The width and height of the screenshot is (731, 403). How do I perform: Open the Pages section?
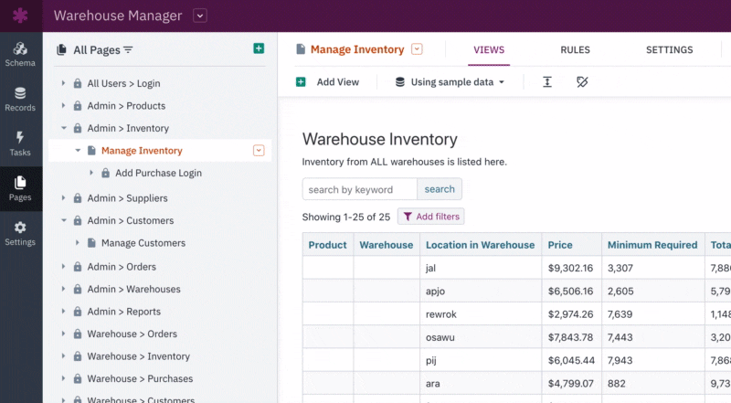[20, 189]
